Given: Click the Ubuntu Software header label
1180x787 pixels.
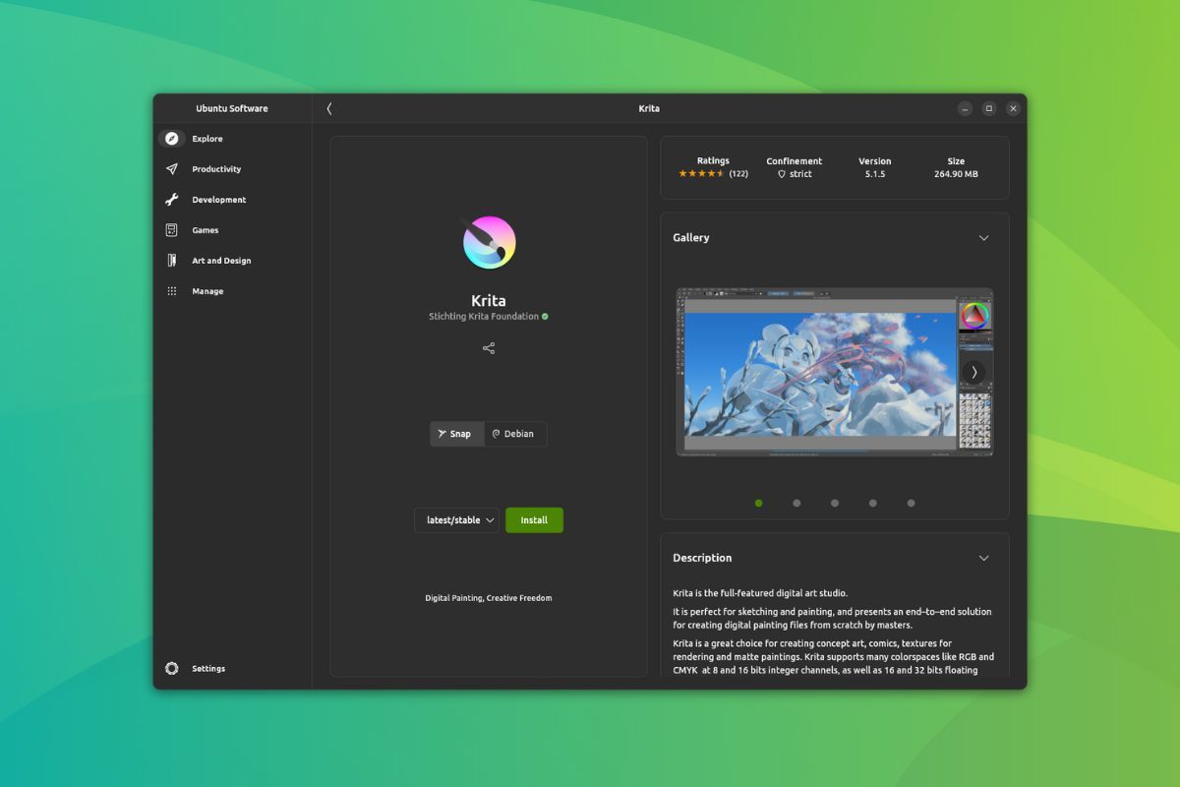Looking at the screenshot, I should coord(232,108).
